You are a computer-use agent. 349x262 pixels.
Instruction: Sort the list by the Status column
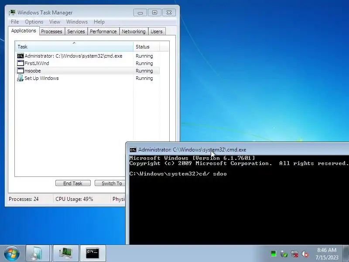pyautogui.click(x=146, y=47)
